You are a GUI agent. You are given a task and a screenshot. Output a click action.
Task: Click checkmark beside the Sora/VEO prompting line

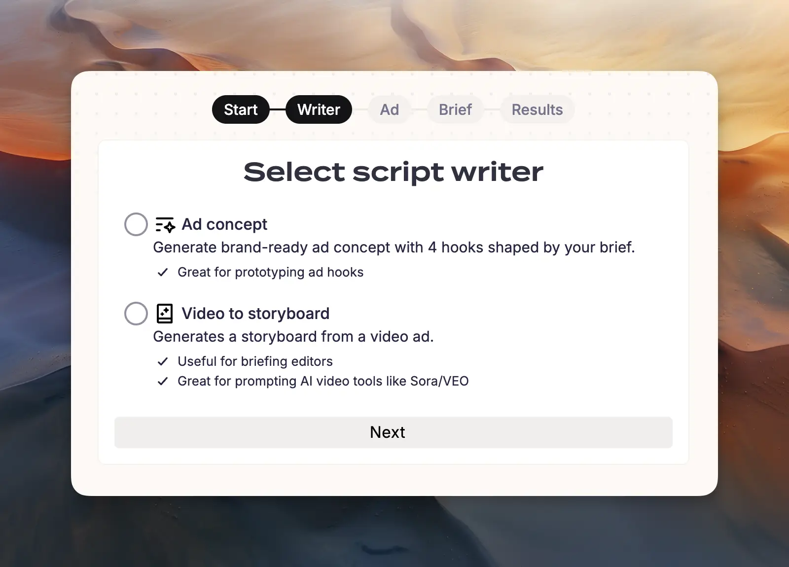click(163, 382)
